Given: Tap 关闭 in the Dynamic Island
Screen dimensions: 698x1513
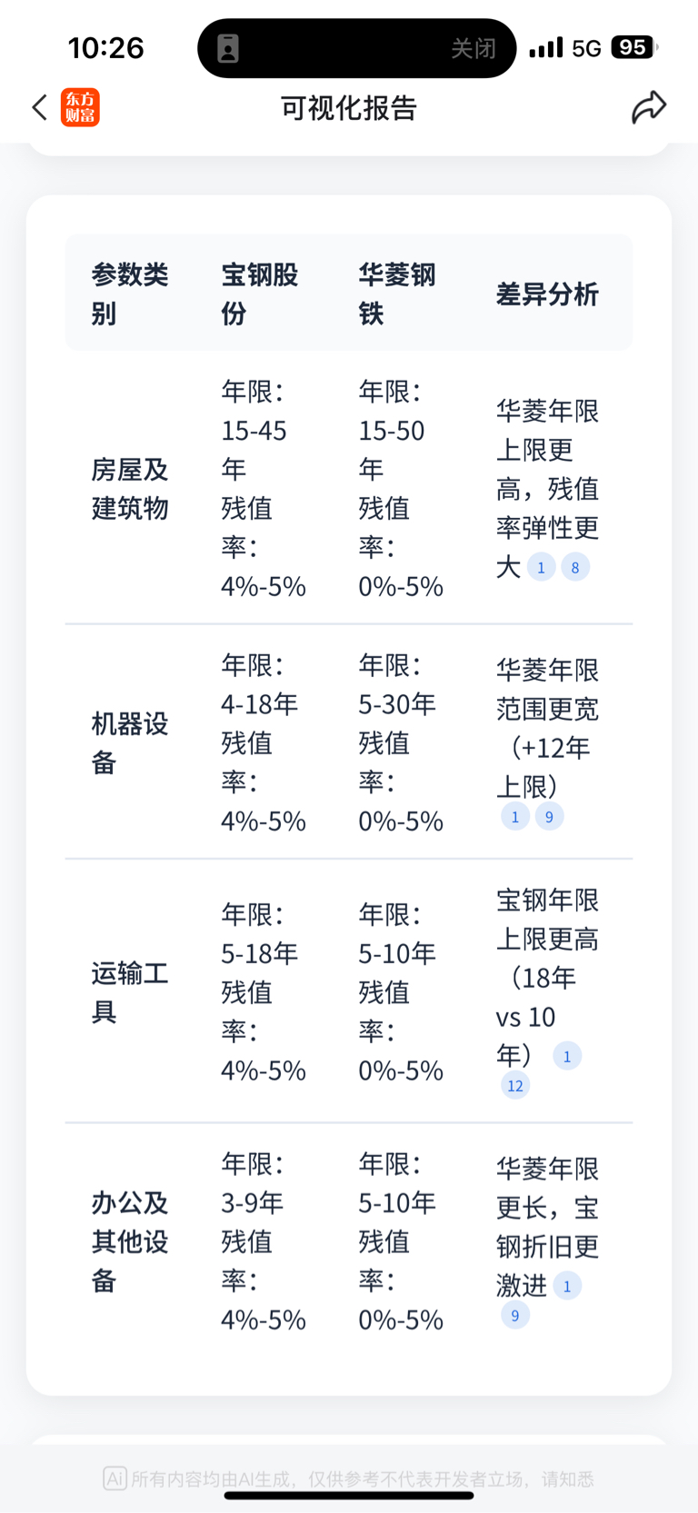Looking at the screenshot, I should tap(474, 48).
